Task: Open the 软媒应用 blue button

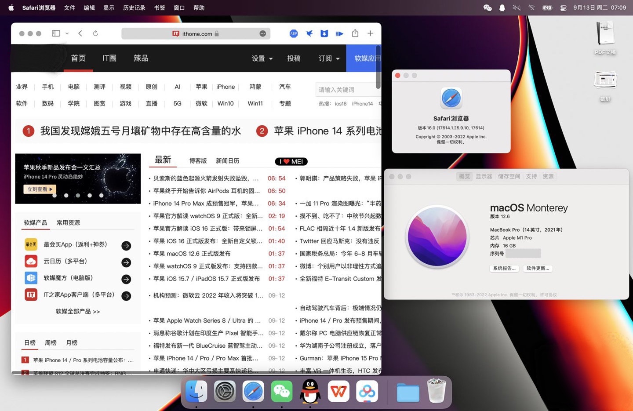Action: [x=364, y=58]
